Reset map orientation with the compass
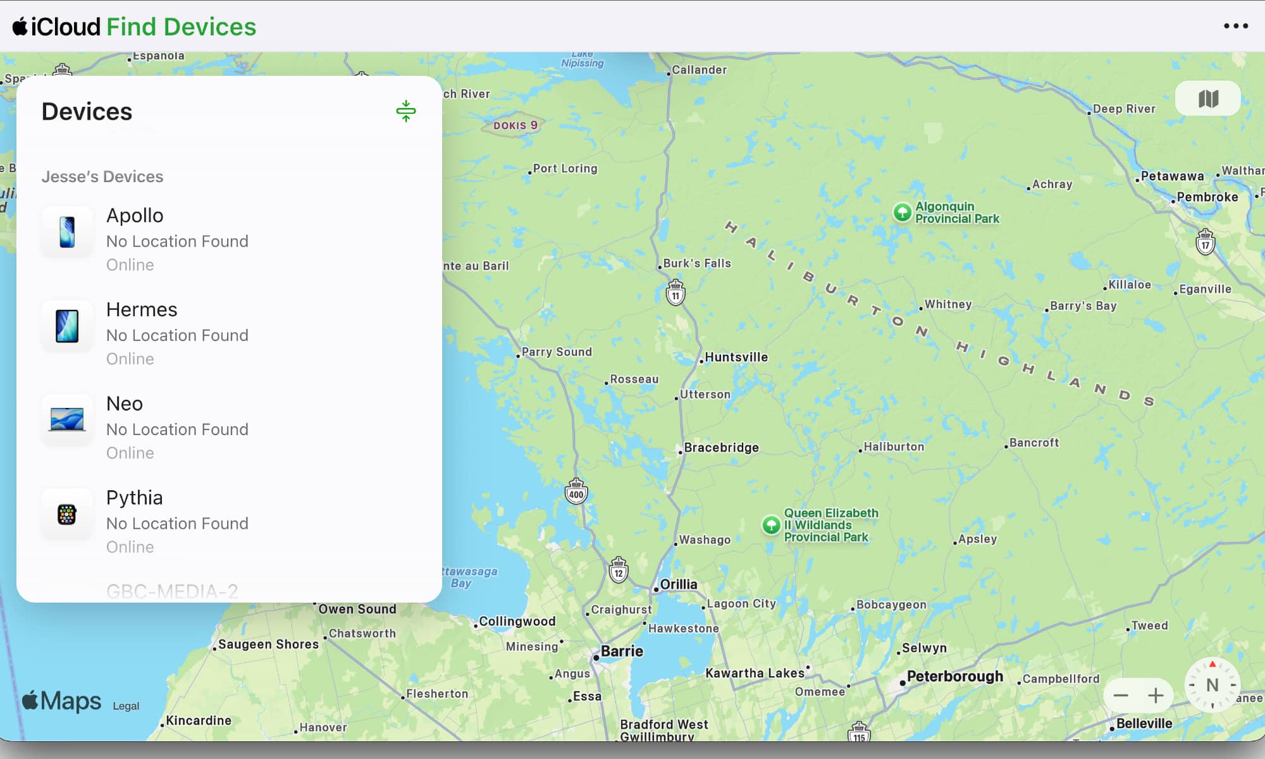Viewport: 1265px width, 759px height. (x=1212, y=685)
